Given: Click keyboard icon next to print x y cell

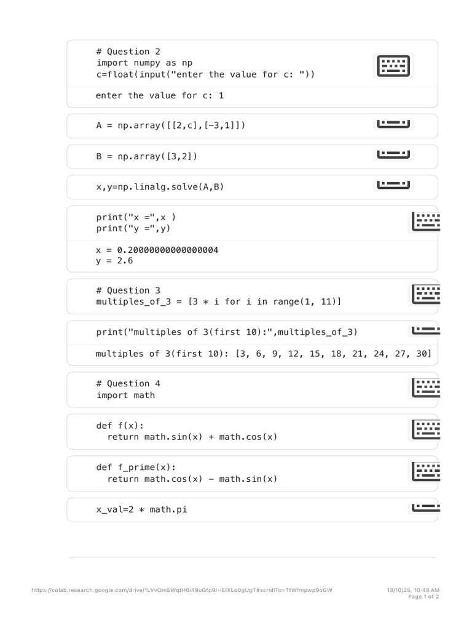Looking at the screenshot, I should tap(426, 221).
